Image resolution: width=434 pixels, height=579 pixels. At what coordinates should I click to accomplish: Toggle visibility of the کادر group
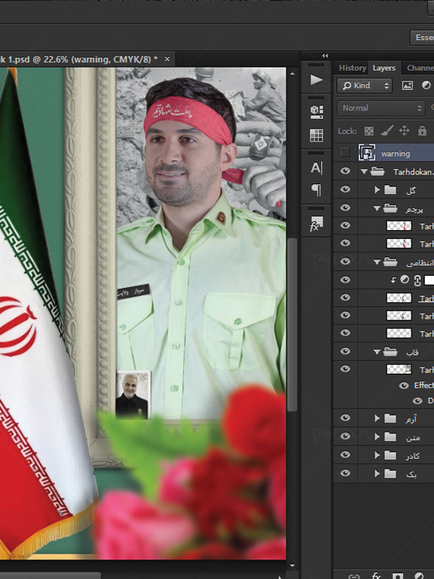pos(345,455)
